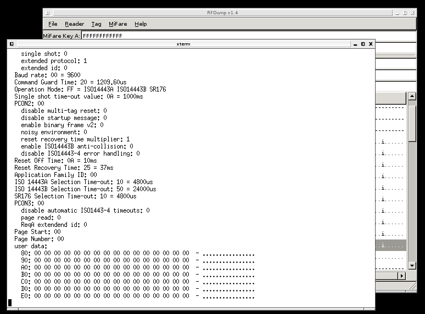
Task: Click the 'PCON2: 00' line
Action: [x=29, y=104]
